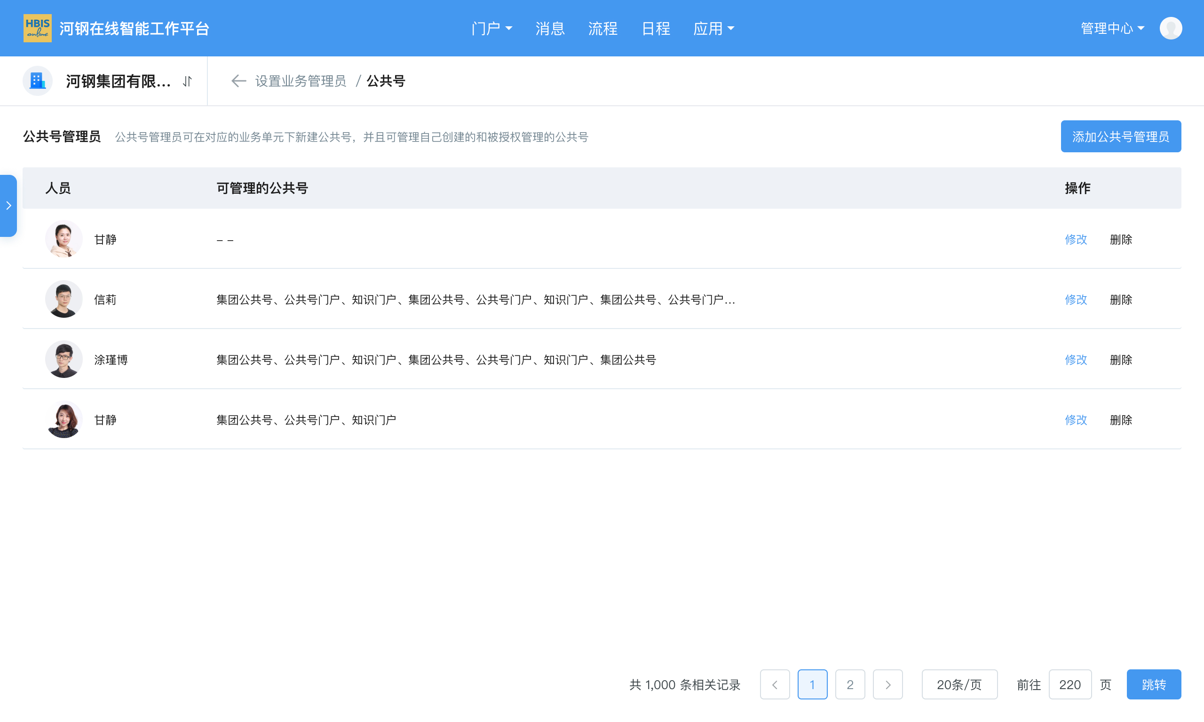Open the 20条/页 page size selector
Viewport: 1204px width, 722px height.
click(x=959, y=684)
